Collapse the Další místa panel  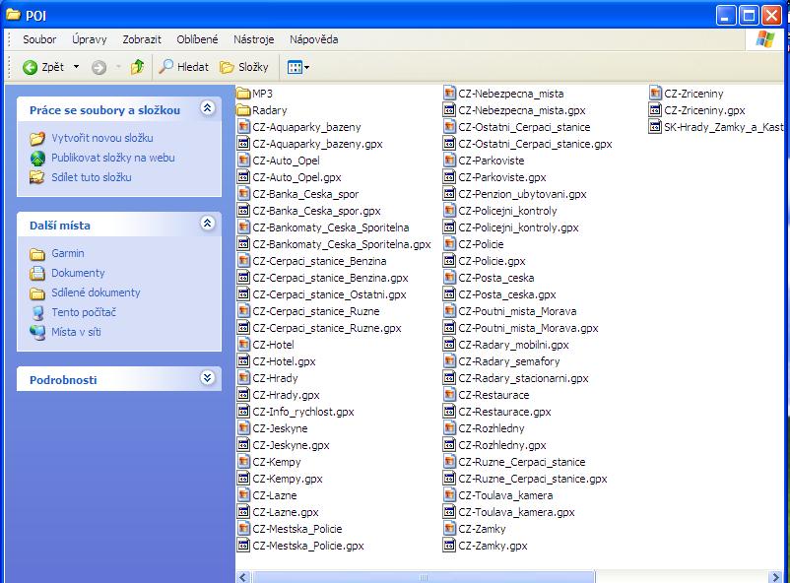207,224
